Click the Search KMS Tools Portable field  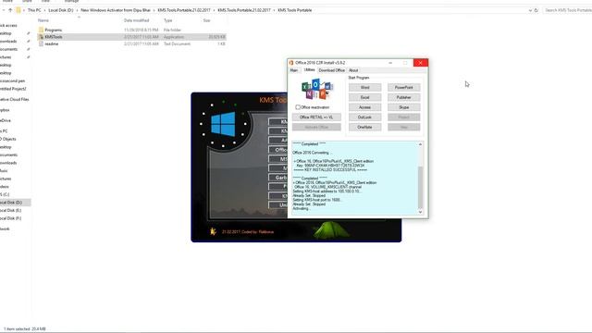567,10
